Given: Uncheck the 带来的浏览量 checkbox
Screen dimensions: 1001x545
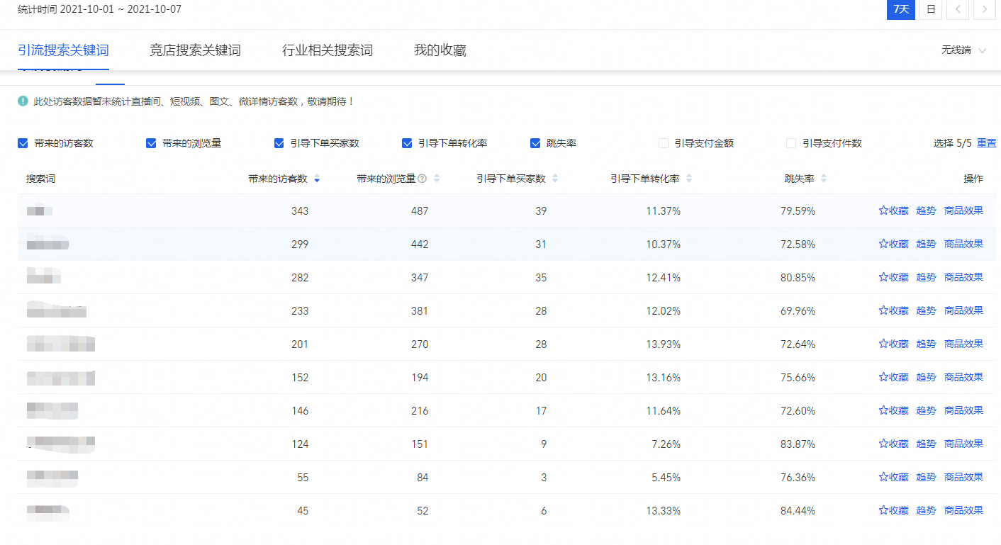Looking at the screenshot, I should tap(151, 143).
